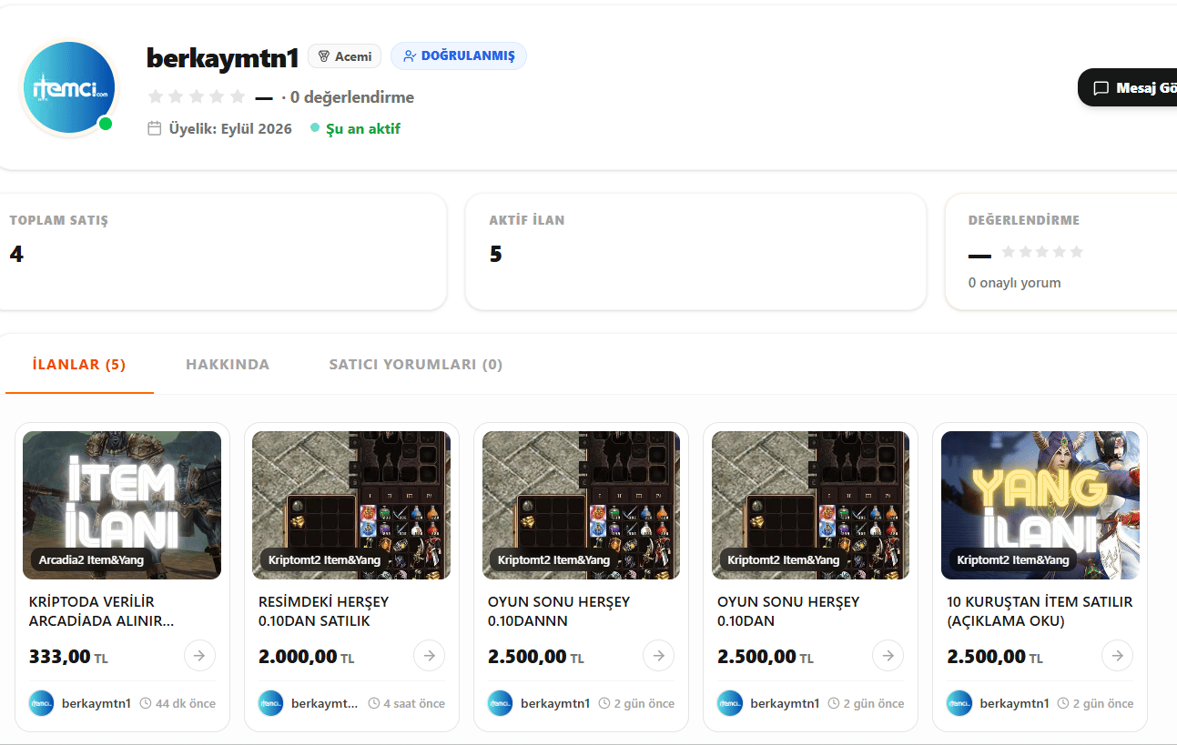
Task: Click the clock icon beside 4 saat önce
Action: click(x=374, y=703)
